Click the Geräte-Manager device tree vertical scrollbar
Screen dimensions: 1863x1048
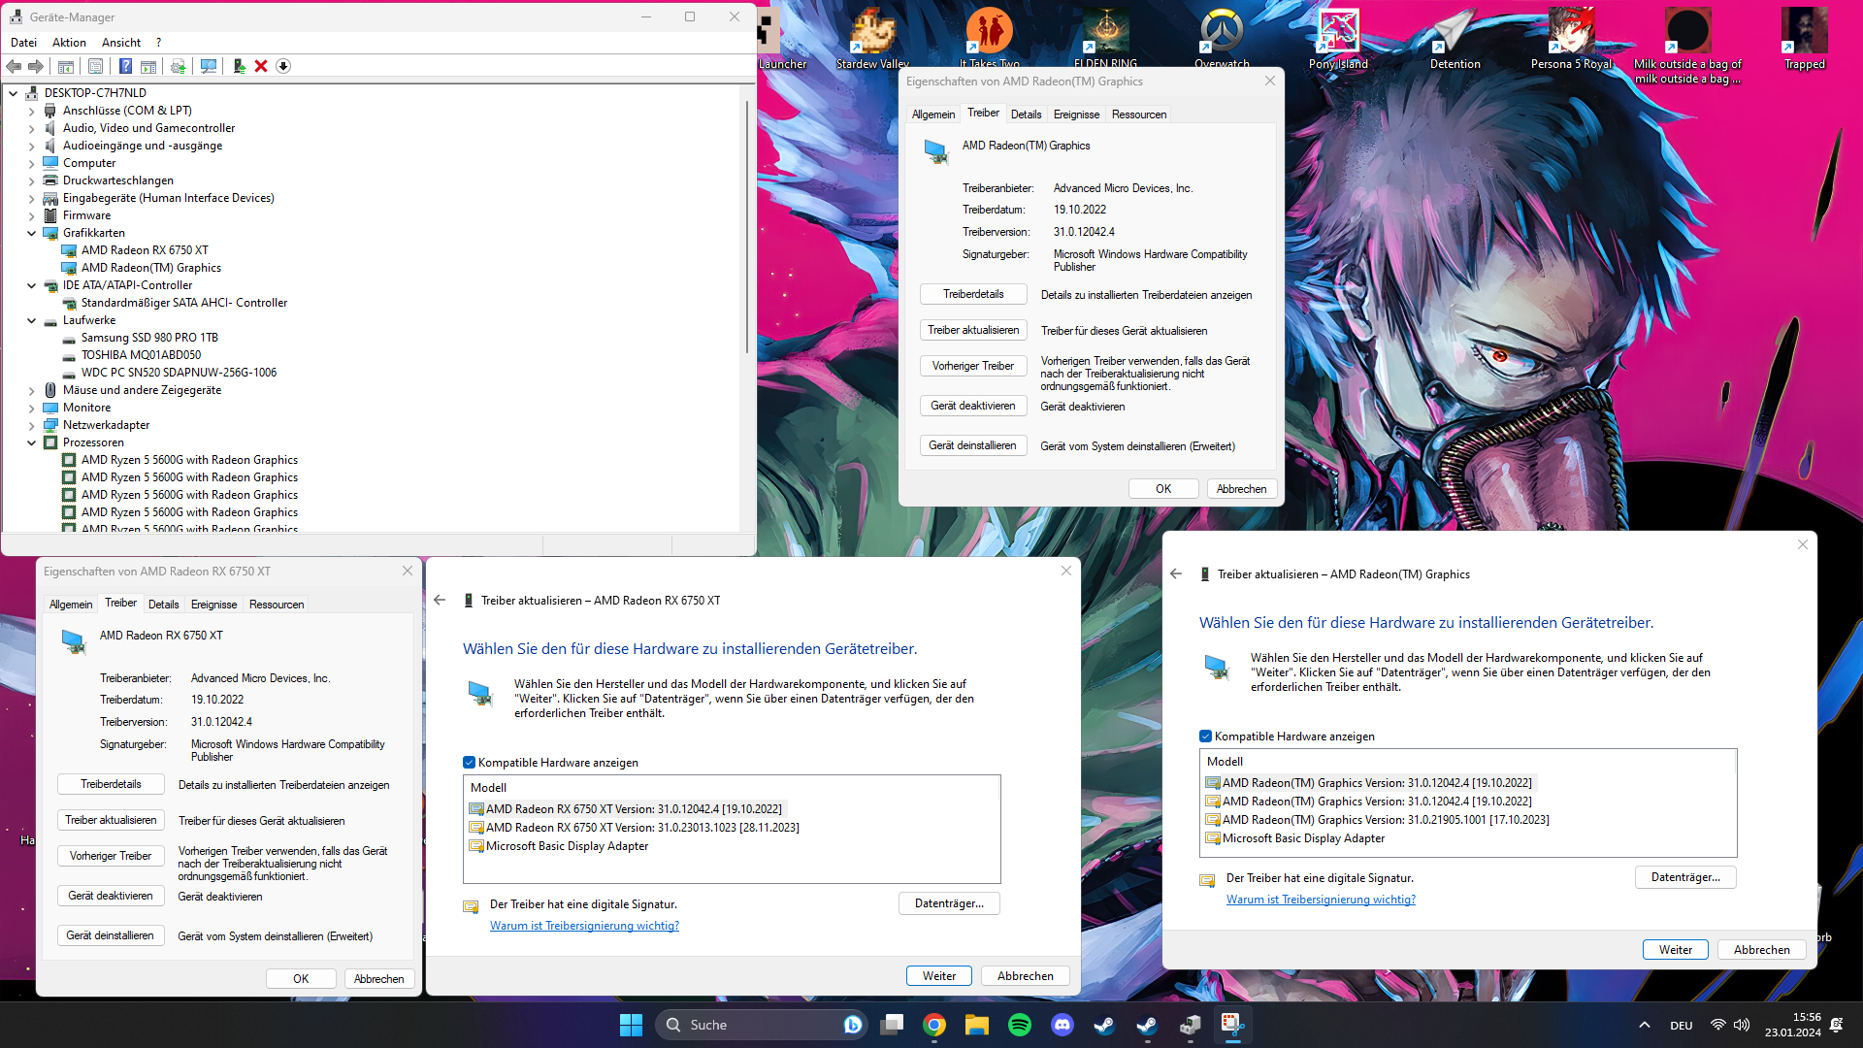tap(747, 223)
